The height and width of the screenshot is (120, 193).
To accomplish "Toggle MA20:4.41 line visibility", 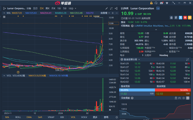I will click(46, 13).
